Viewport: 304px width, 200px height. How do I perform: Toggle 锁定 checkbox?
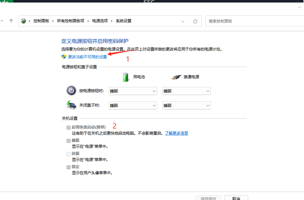[x=68, y=167]
